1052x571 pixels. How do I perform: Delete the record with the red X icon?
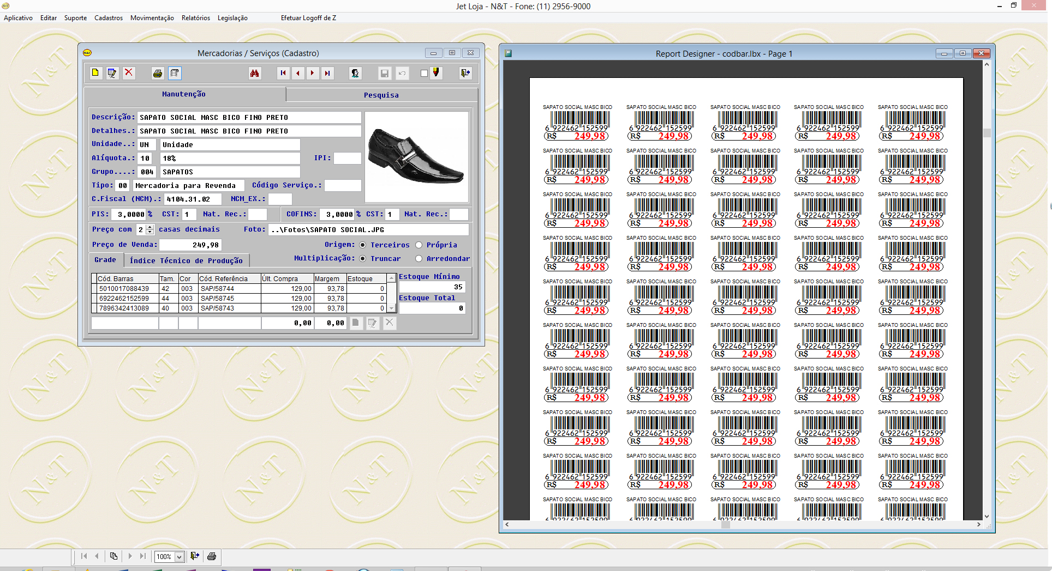[x=129, y=73]
